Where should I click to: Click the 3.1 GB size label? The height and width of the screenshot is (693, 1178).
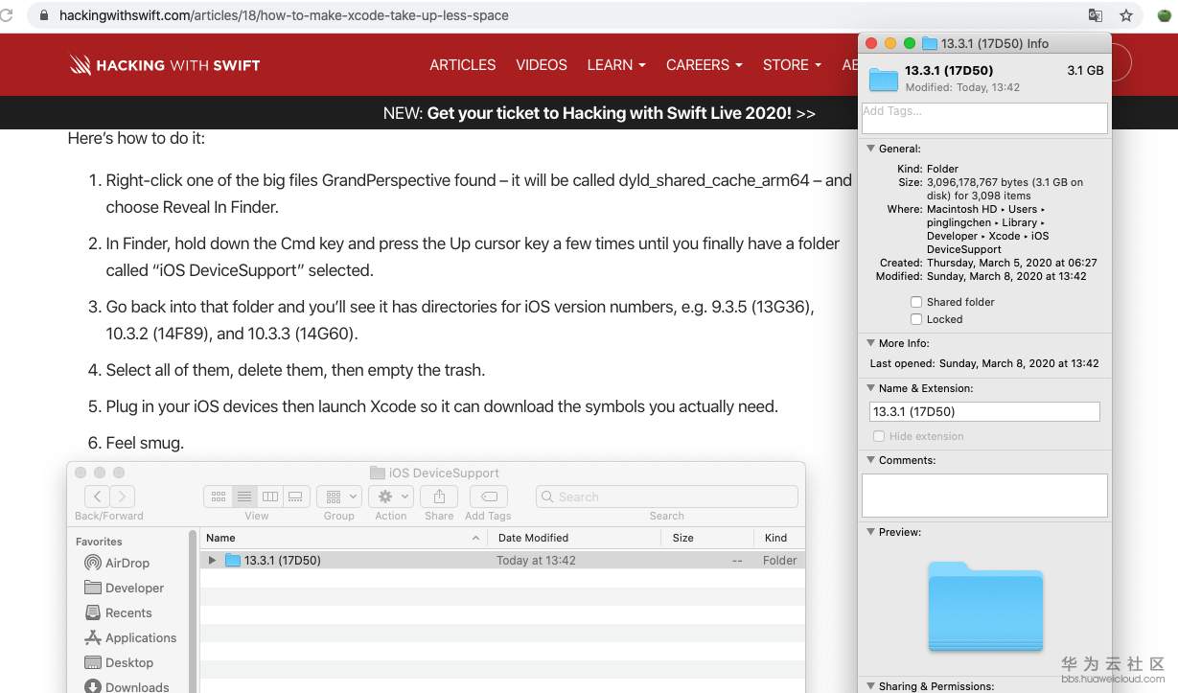pos(1085,71)
